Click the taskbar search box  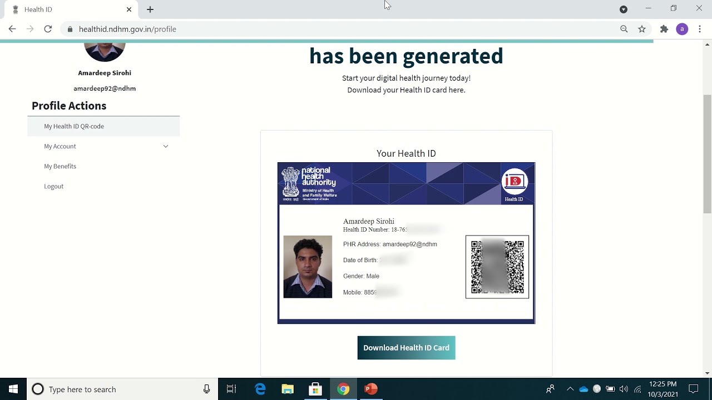coord(122,389)
